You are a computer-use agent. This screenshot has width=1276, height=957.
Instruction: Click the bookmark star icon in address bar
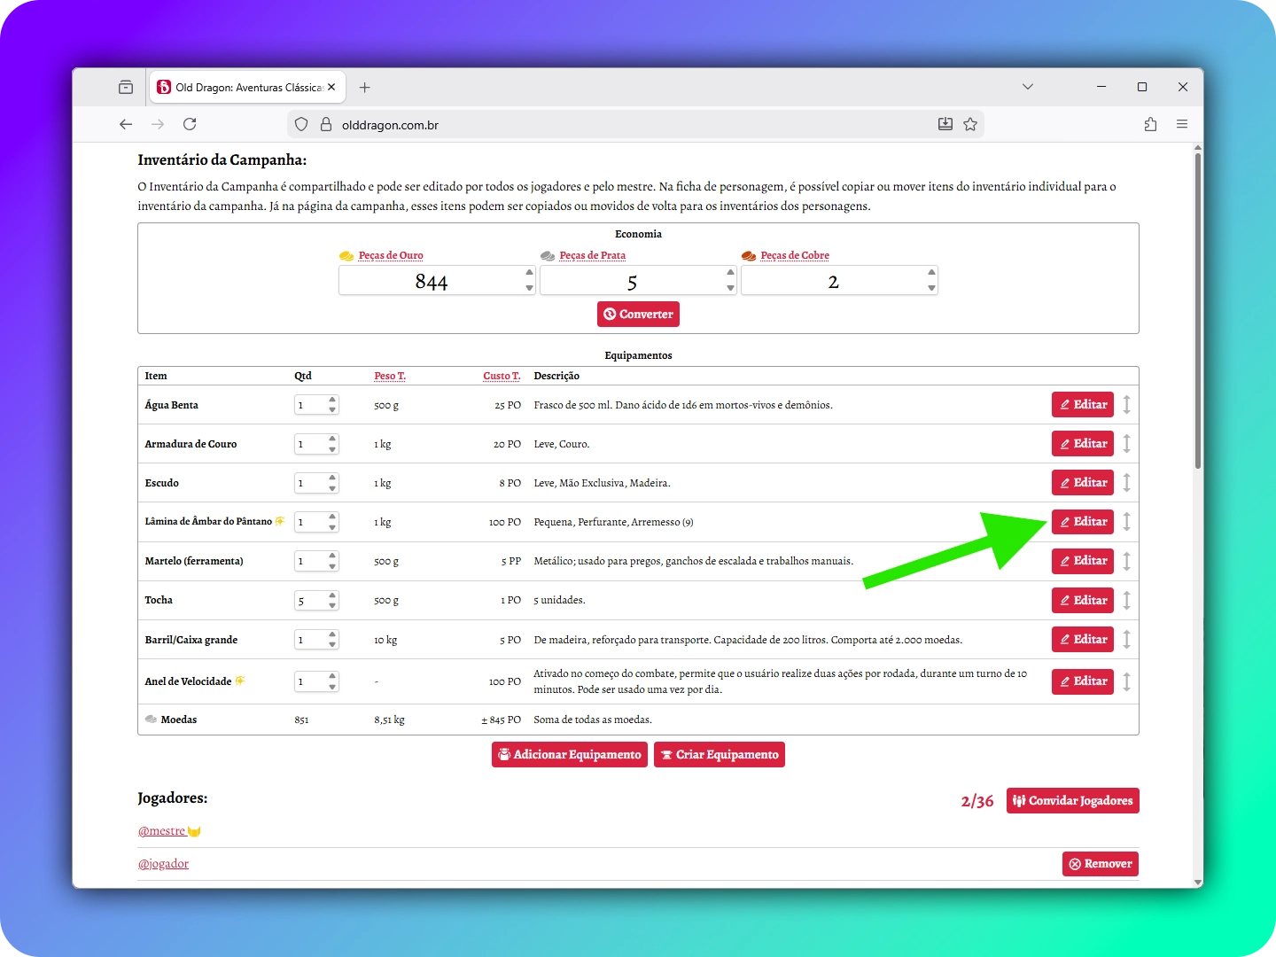click(x=970, y=124)
